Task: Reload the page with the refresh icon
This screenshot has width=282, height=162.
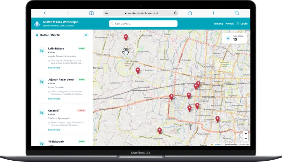Action: [x=175, y=13]
